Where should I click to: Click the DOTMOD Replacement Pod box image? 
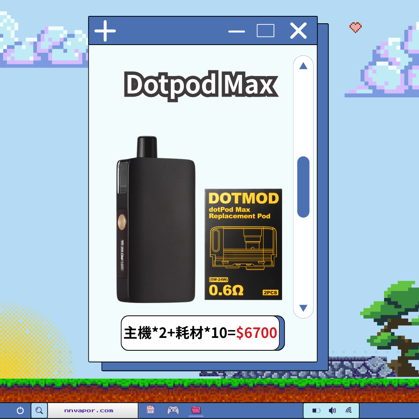click(243, 244)
